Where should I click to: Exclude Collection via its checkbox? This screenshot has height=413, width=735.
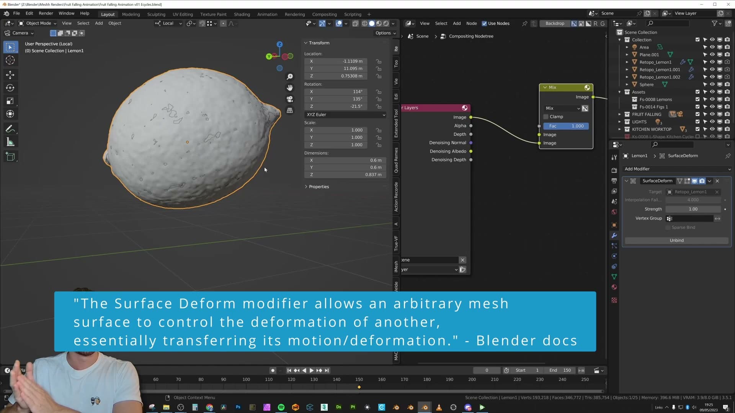click(697, 40)
